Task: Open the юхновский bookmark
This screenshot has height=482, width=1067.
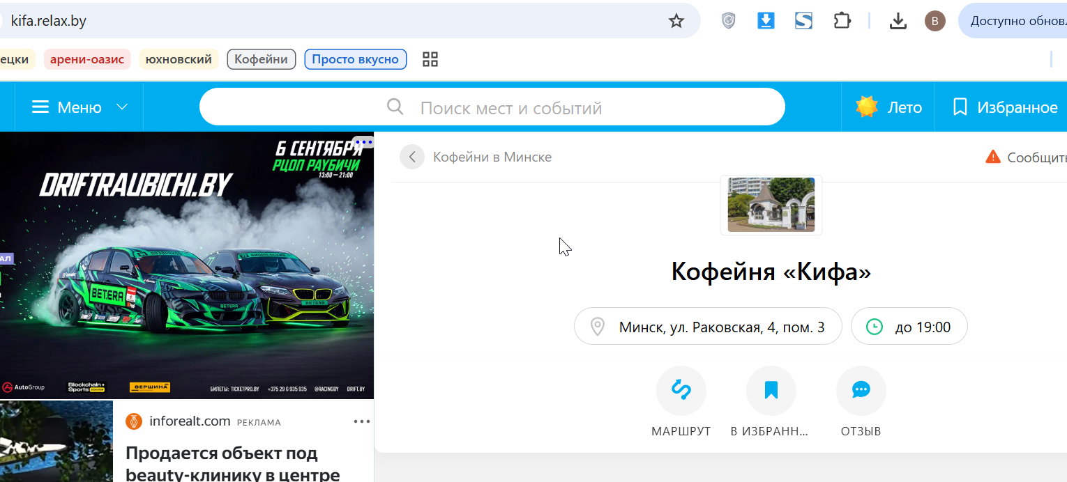Action: (179, 59)
